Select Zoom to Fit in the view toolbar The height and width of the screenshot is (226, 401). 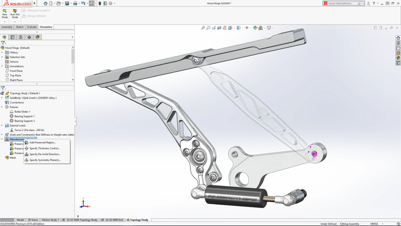tap(203, 28)
